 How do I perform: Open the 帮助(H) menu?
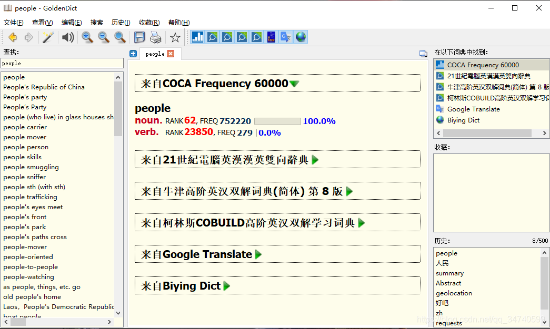(x=179, y=23)
